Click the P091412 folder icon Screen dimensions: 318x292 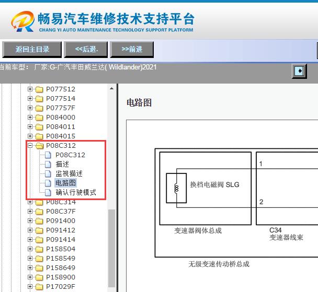click(x=39, y=230)
